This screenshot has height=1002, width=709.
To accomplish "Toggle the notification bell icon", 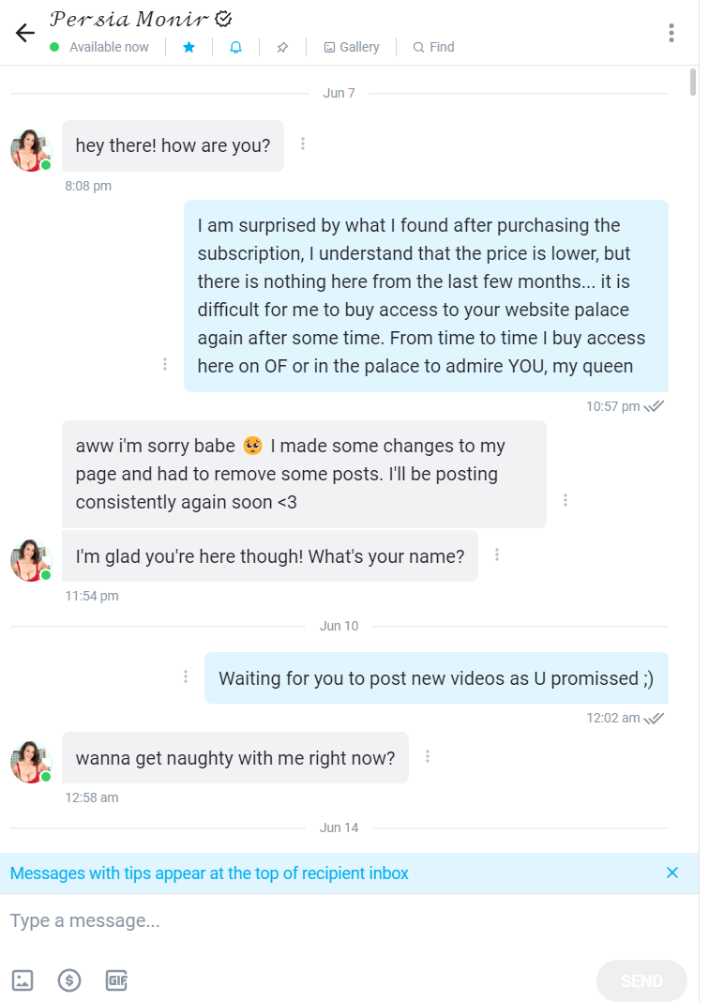I will coord(235,47).
